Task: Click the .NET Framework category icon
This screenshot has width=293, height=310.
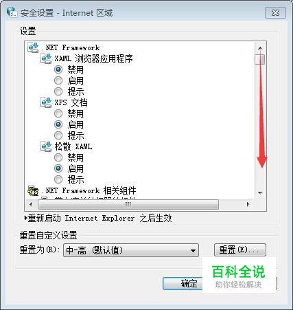Action: [33, 47]
